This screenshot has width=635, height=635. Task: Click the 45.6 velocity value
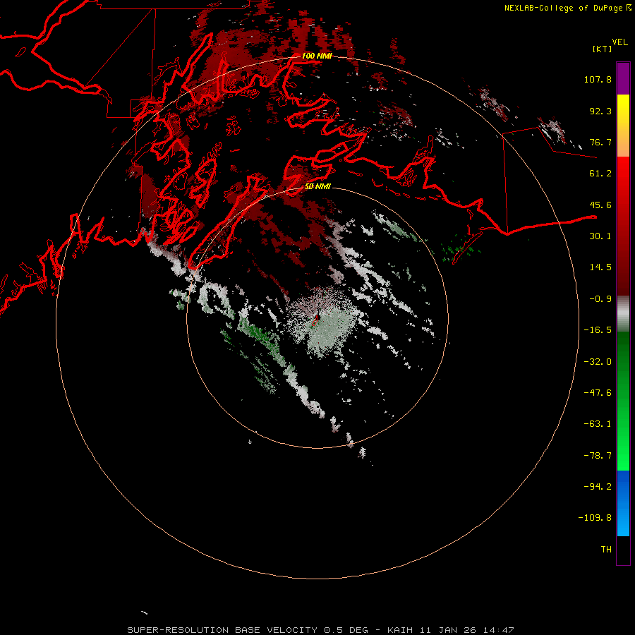pyautogui.click(x=600, y=205)
